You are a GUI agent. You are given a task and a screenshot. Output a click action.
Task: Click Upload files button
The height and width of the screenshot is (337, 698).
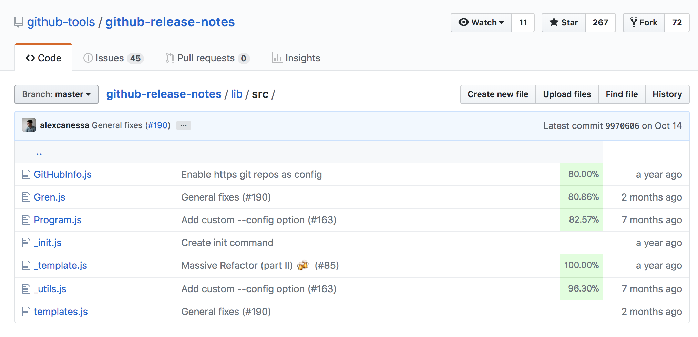(567, 94)
